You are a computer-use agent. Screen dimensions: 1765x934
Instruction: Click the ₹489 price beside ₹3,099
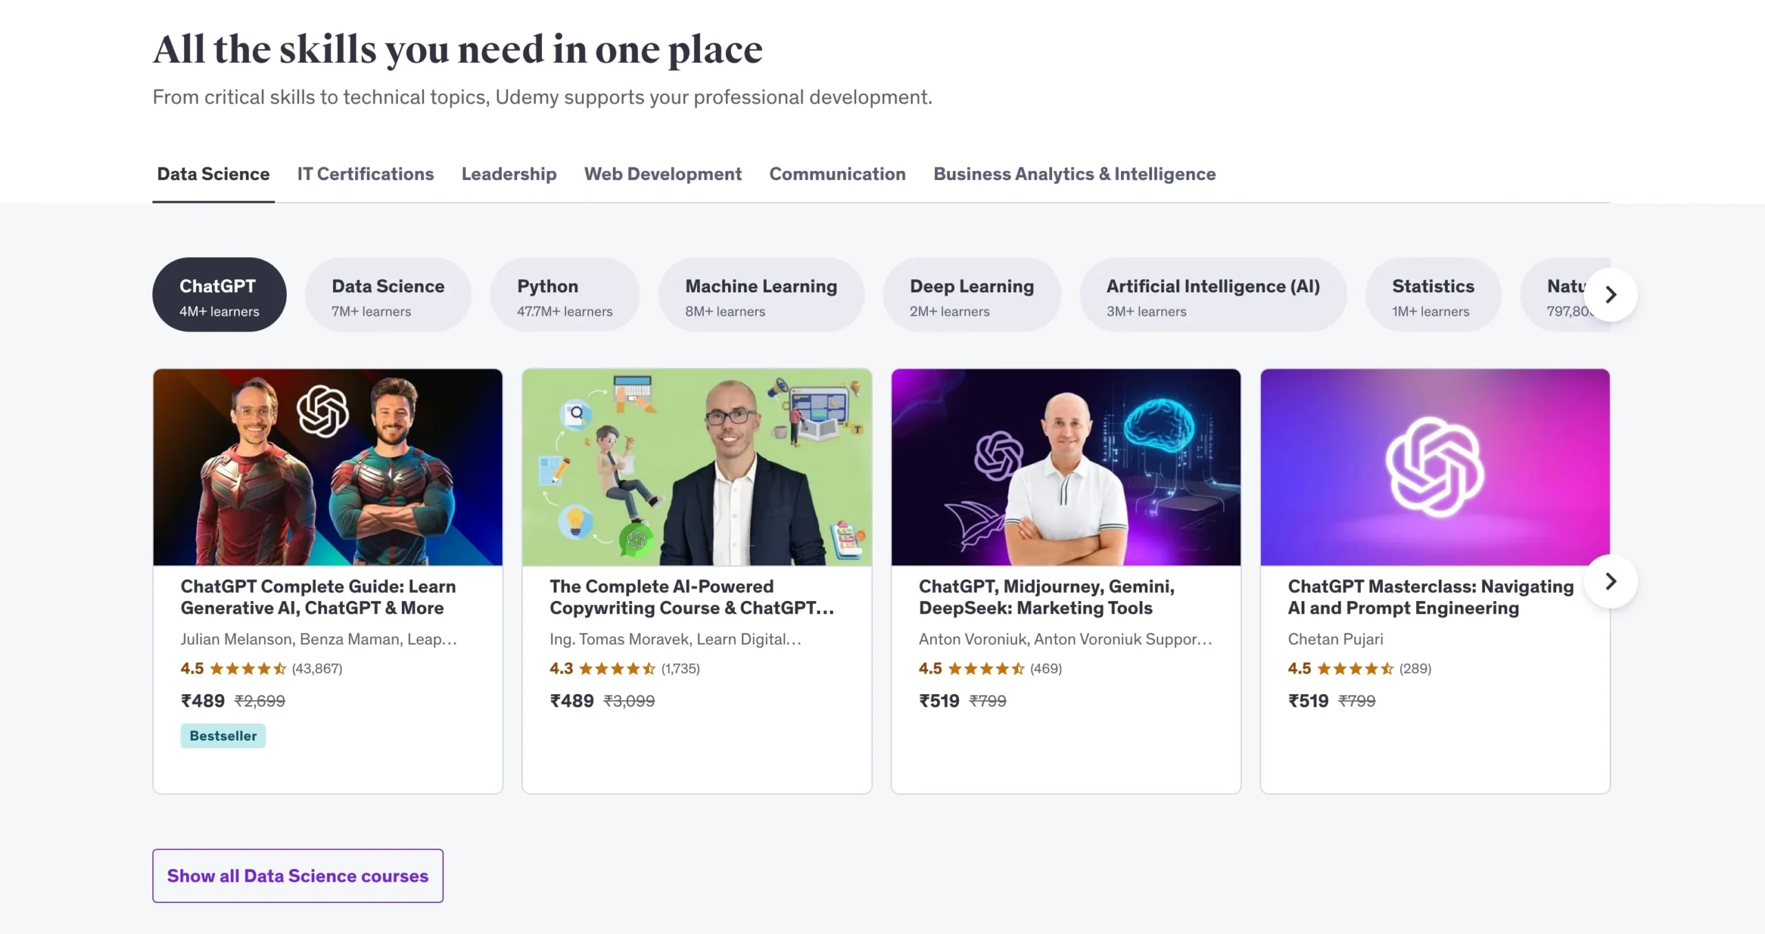pos(572,701)
